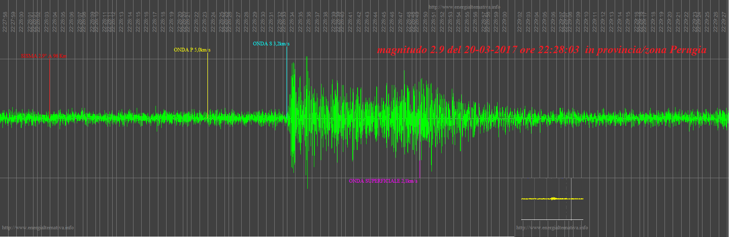Open the energialternativa.info link at top
The image size is (729, 237).
coord(464,7)
